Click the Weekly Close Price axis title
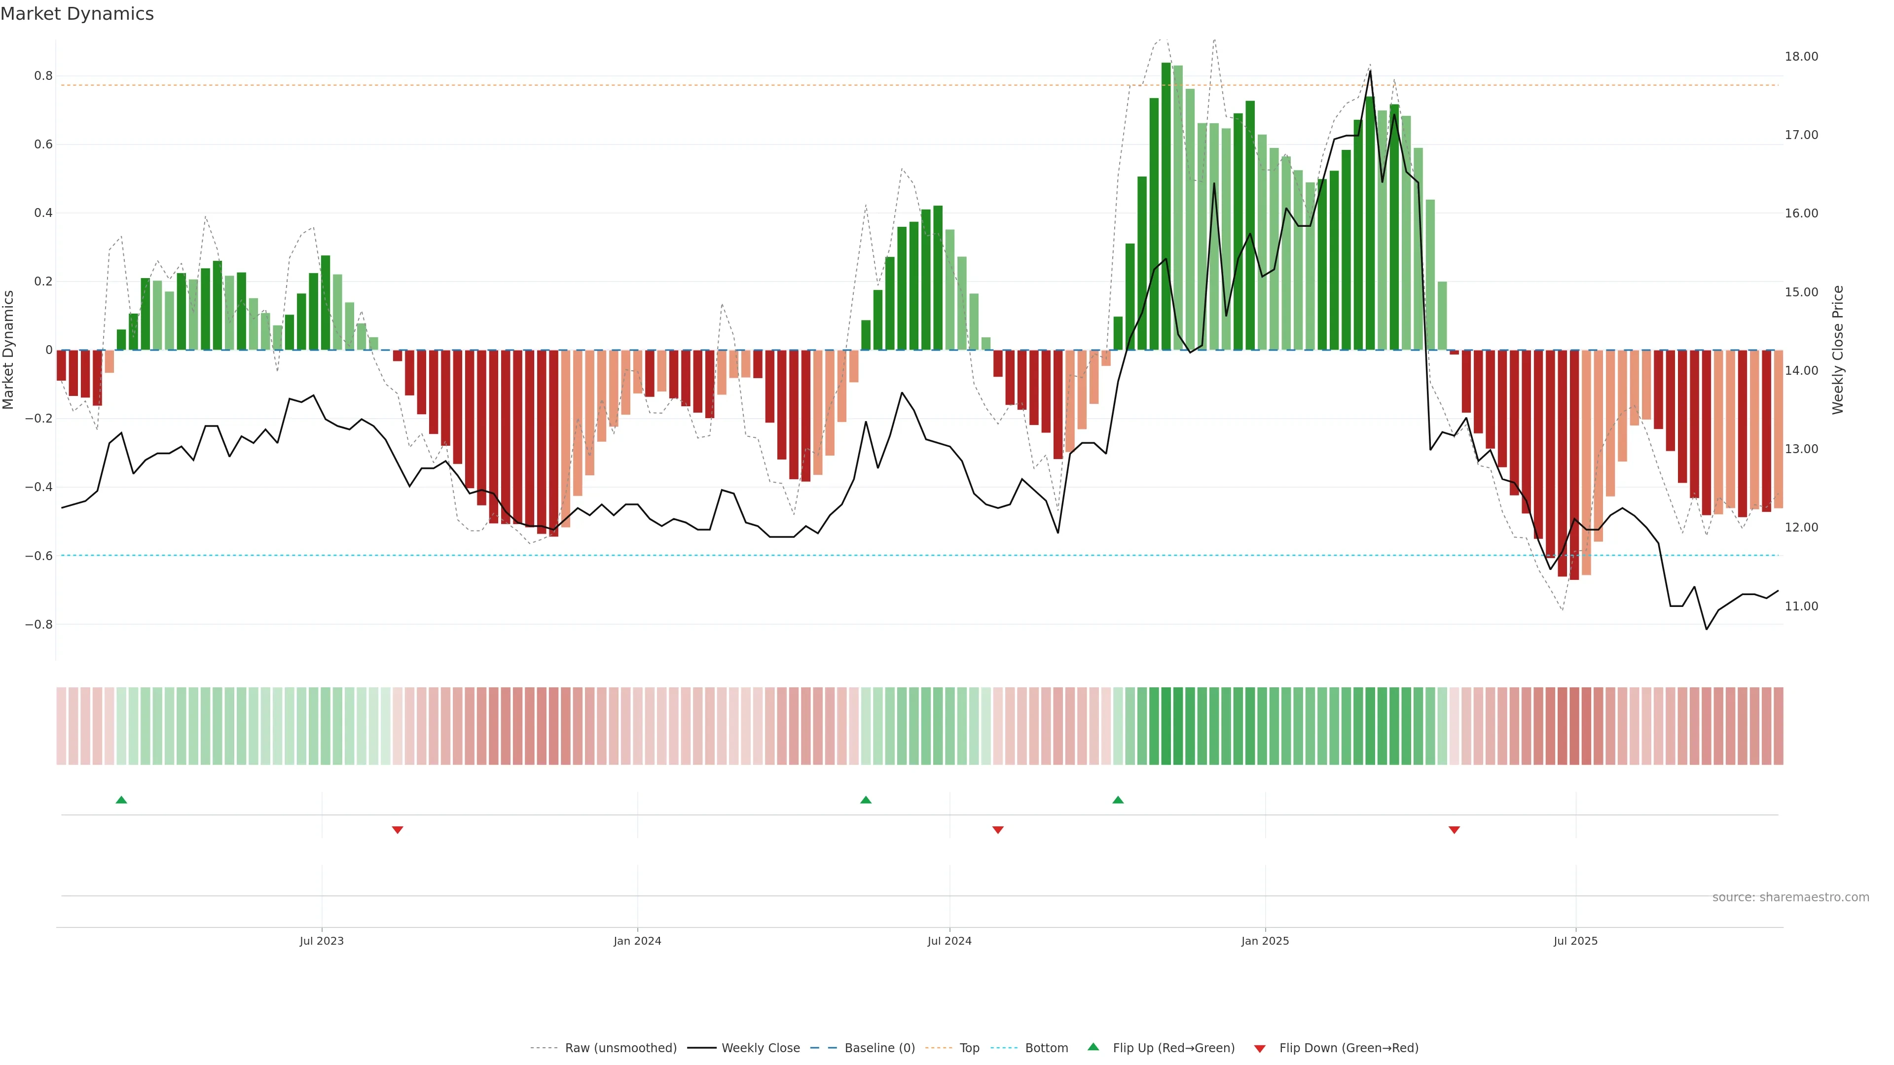Screen dimensions: 1894x1065 pos(1837,350)
